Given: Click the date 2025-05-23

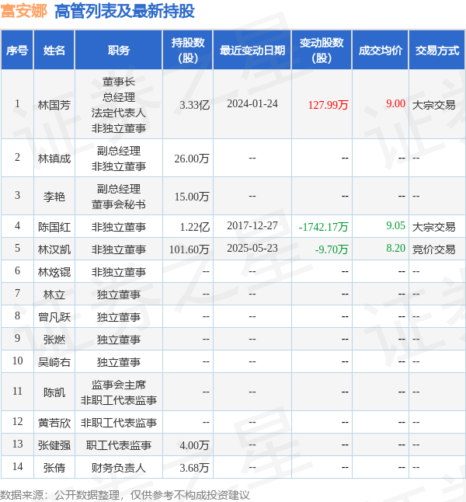Looking at the screenshot, I should coord(252,248).
